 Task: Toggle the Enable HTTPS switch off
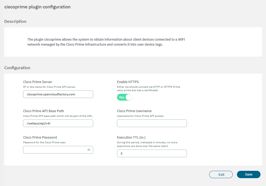pyautogui.click(x=124, y=97)
